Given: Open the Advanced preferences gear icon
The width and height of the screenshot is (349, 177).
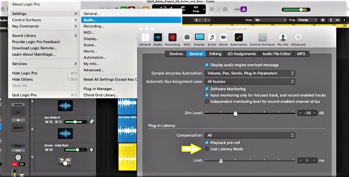Looking at the screenshot, I should tap(298, 37).
